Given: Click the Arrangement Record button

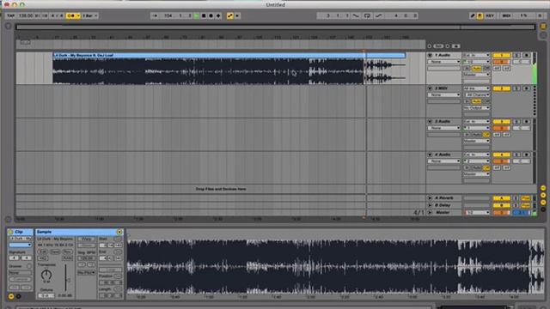Looking at the screenshot, I should click(211, 15).
